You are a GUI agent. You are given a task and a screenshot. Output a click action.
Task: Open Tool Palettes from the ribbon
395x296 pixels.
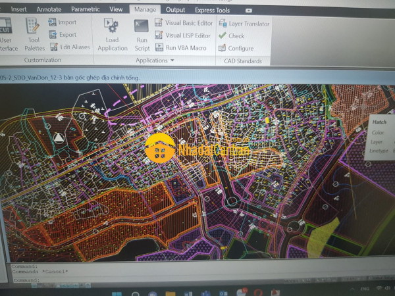point(34,32)
